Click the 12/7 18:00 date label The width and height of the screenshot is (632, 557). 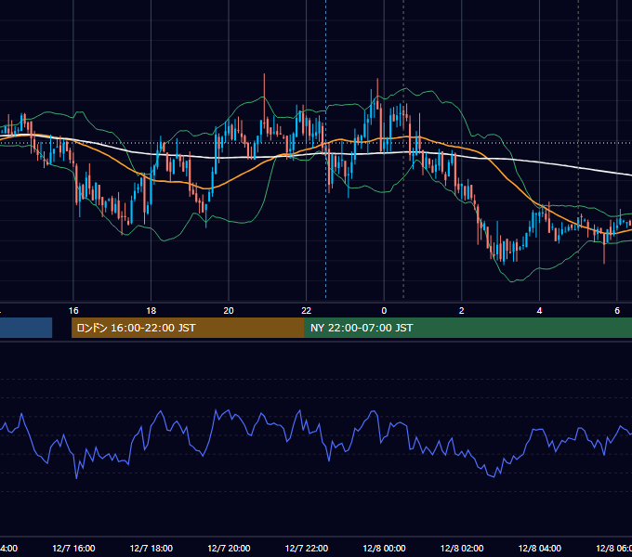151,549
